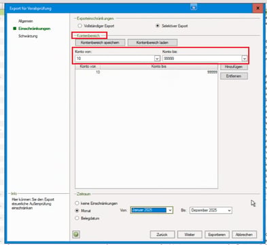267x245 pixels.
Task: Open the Konto von dropdown arrow
Action: click(x=157, y=59)
